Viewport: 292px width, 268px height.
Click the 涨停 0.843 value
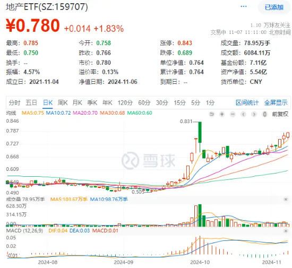click(x=185, y=43)
